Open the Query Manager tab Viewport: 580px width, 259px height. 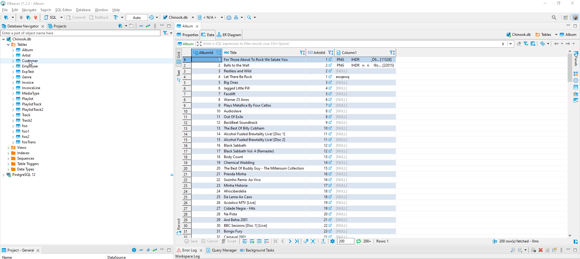click(x=221, y=250)
